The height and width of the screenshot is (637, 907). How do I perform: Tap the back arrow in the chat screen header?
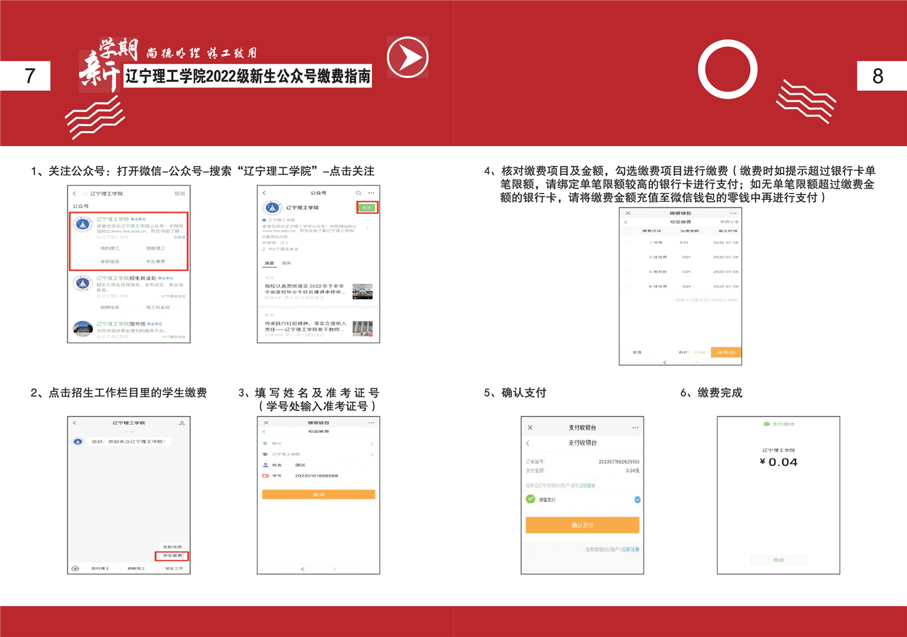75,423
